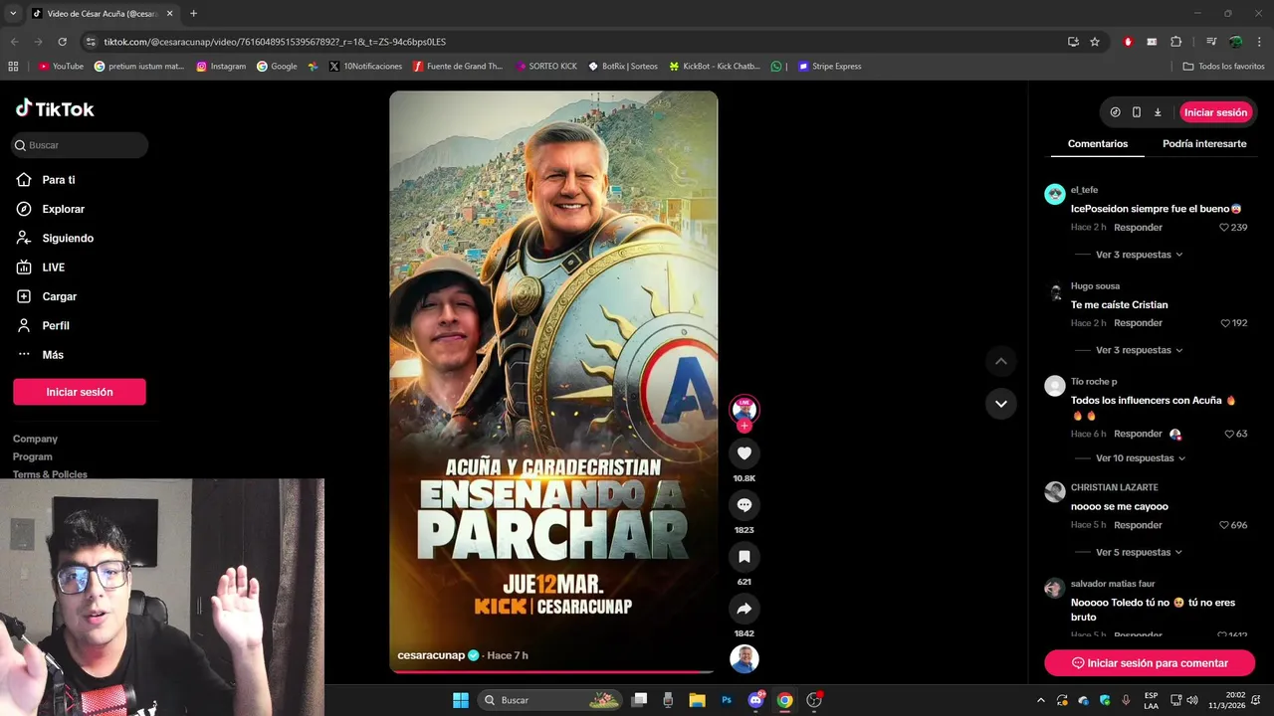
Task: Open Discord from the taskbar
Action: [x=755, y=700]
